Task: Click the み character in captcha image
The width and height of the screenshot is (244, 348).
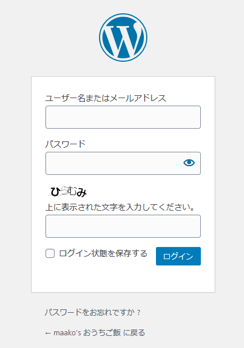Action: pos(82,193)
